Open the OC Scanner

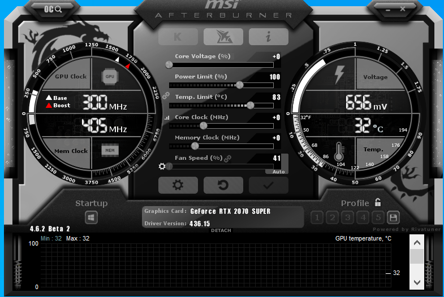point(53,10)
